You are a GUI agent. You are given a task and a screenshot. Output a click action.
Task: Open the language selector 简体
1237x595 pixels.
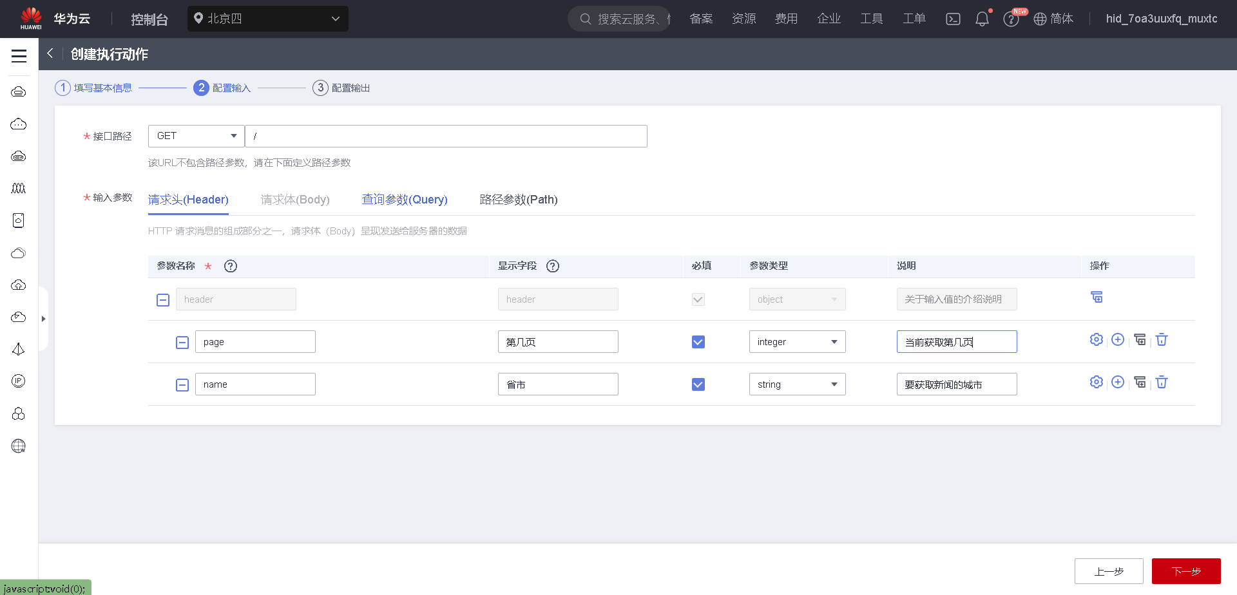coord(1053,19)
